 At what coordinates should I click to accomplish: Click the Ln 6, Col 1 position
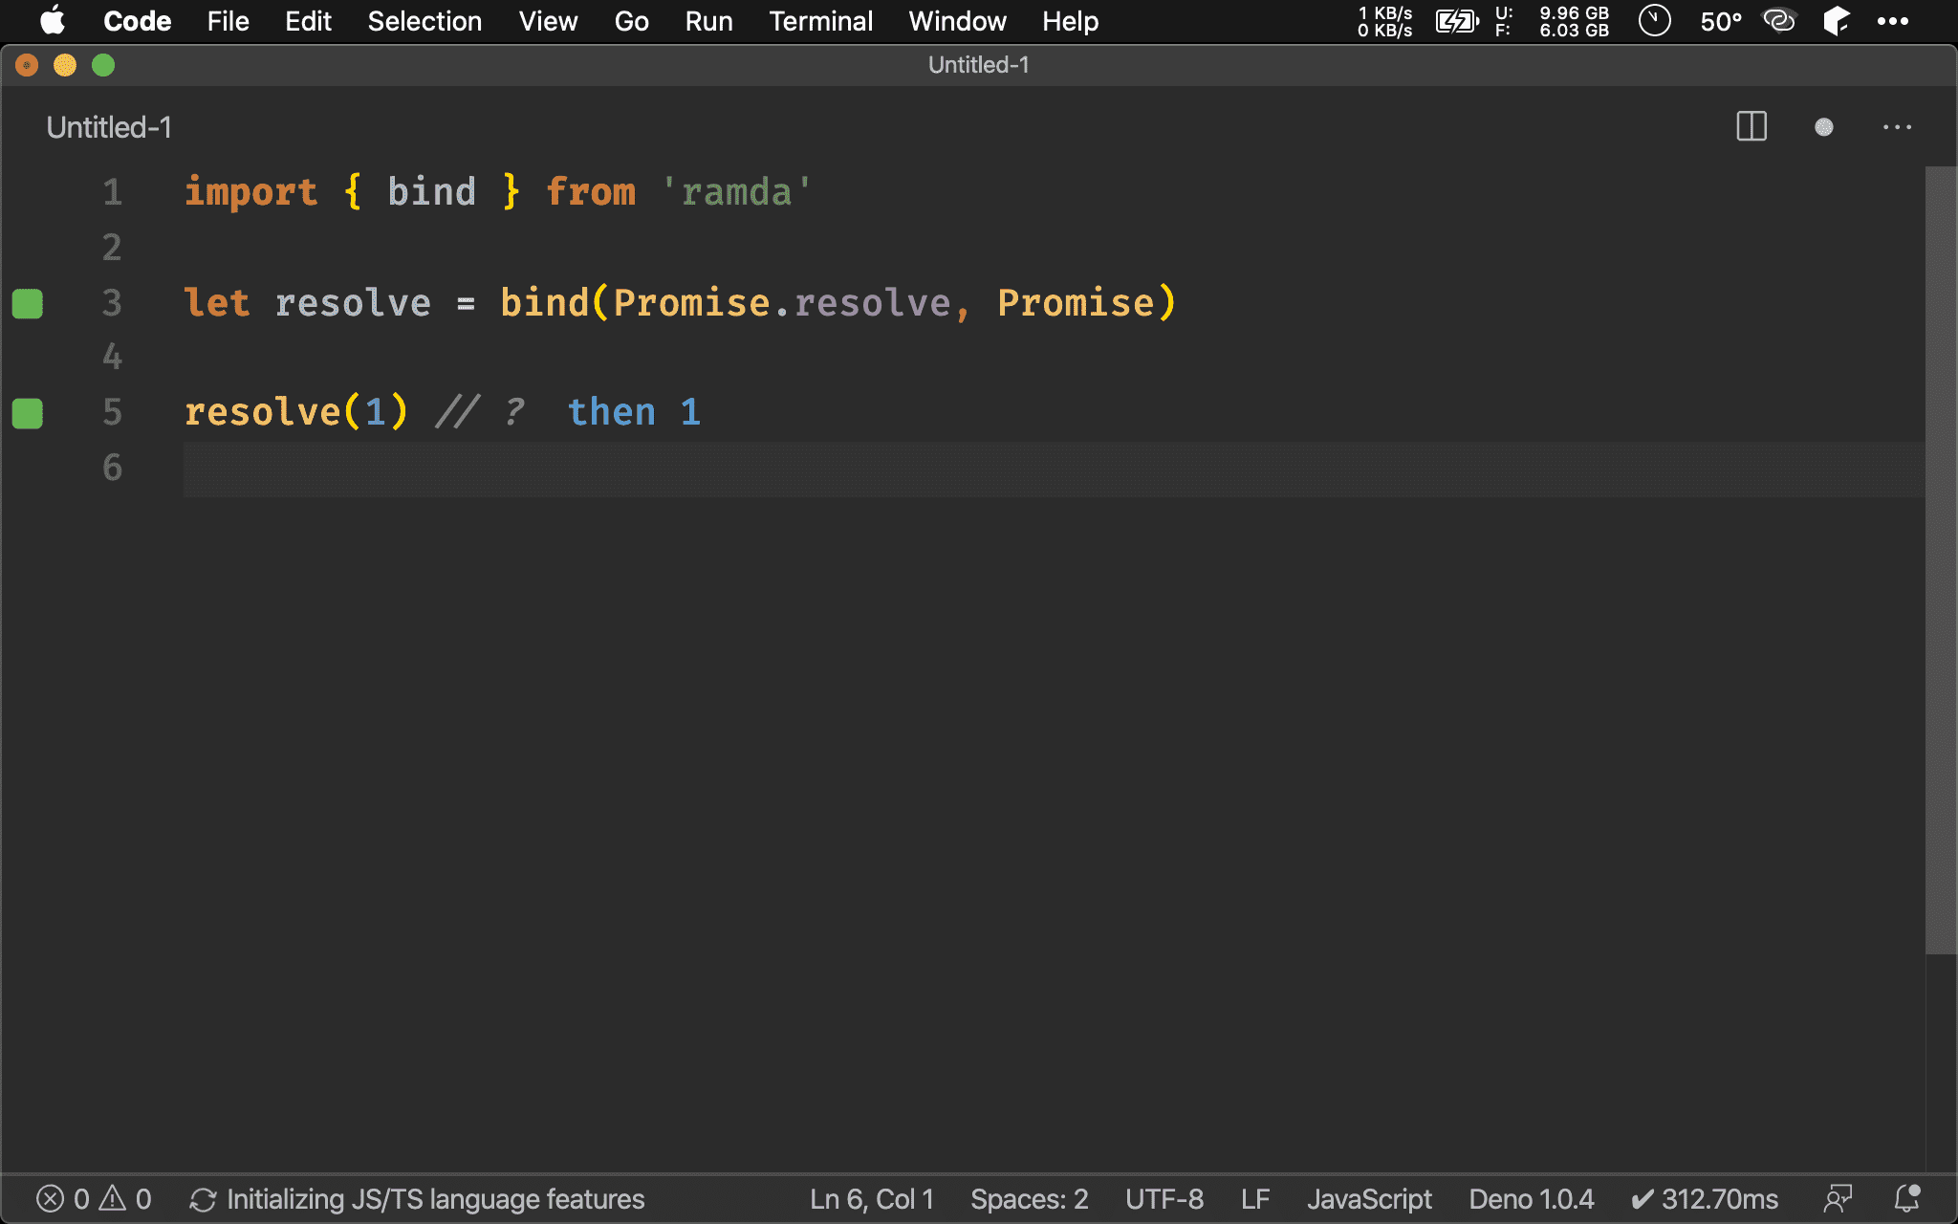[871, 1198]
